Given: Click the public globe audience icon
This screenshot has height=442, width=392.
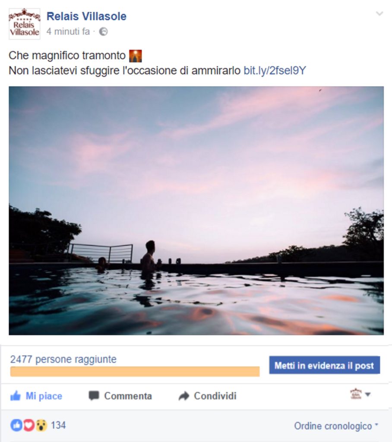Looking at the screenshot, I should coord(103,32).
